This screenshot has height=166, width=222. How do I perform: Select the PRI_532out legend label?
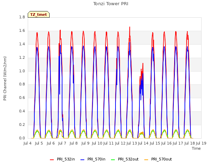(x=128, y=159)
